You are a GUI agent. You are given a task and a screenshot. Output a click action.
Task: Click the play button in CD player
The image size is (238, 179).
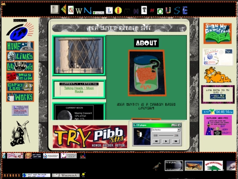166,141
